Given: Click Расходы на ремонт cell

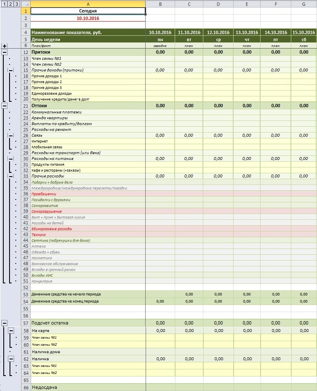Looking at the screenshot, I should click(88, 130).
